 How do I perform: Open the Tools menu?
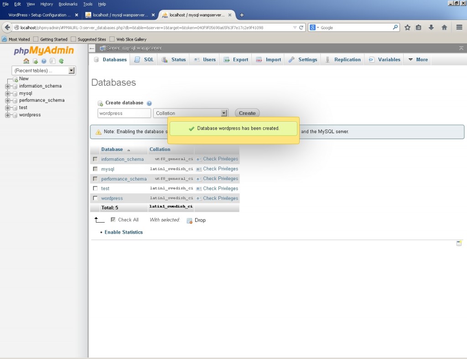(x=88, y=4)
